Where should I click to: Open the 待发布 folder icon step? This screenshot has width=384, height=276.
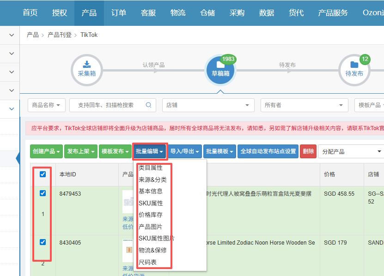[x=354, y=70]
